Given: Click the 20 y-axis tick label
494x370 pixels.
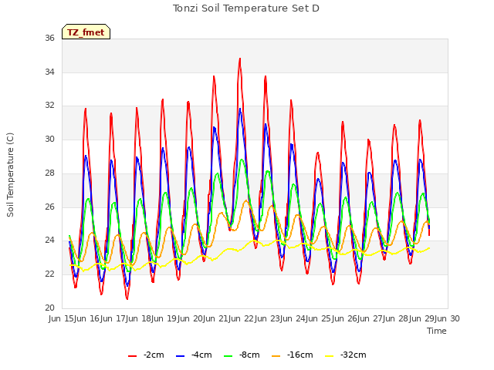Looking at the screenshot, I should [x=49, y=308].
